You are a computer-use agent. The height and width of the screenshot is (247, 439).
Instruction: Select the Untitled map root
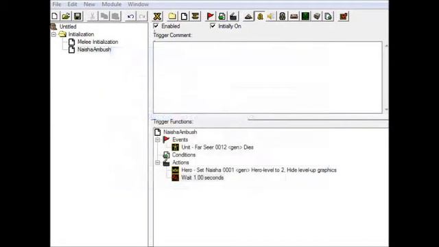[68, 27]
